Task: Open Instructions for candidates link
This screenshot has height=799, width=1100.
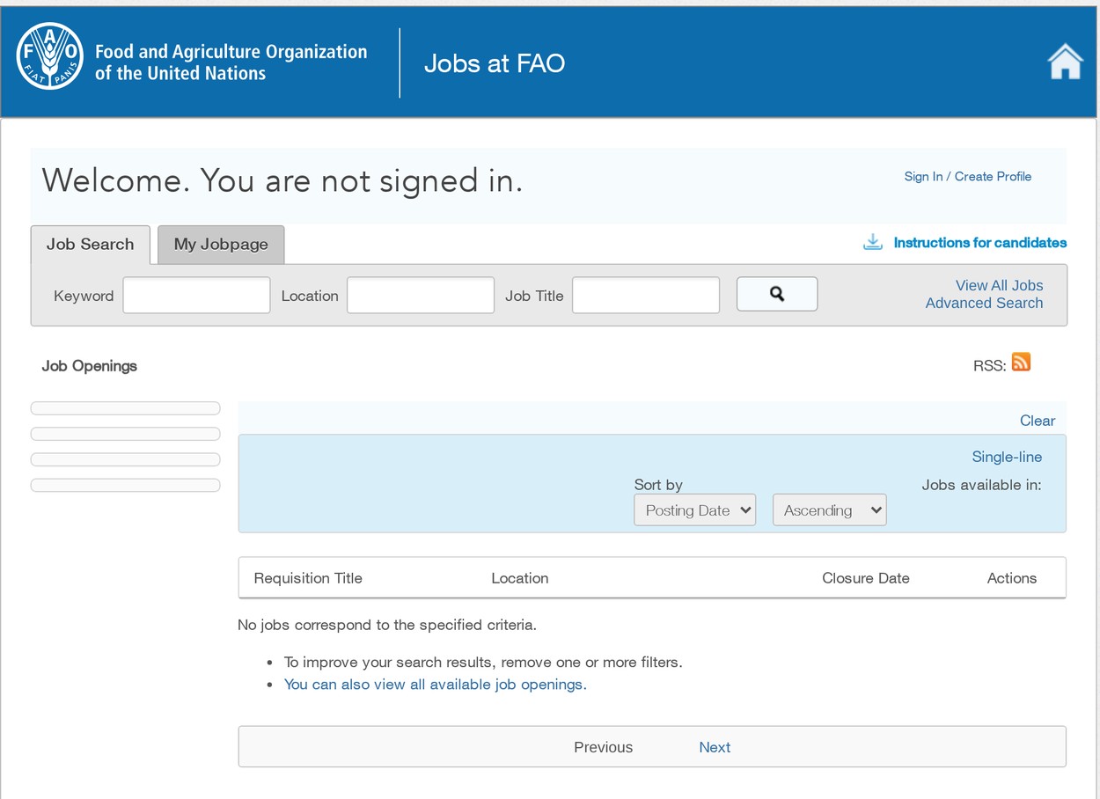Action: [980, 242]
